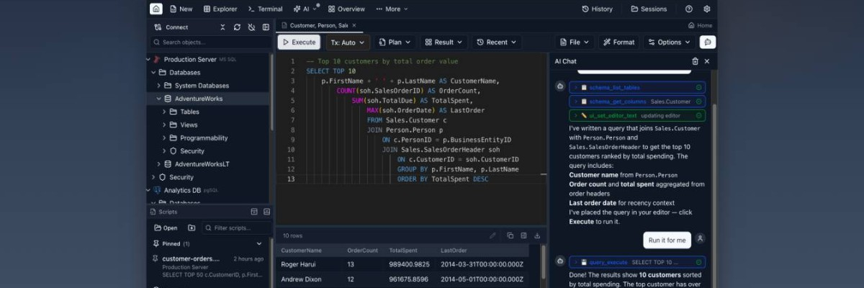864x288 pixels.
Task: Toggle the AI chat panel robot icon
Action: pyautogui.click(x=708, y=42)
